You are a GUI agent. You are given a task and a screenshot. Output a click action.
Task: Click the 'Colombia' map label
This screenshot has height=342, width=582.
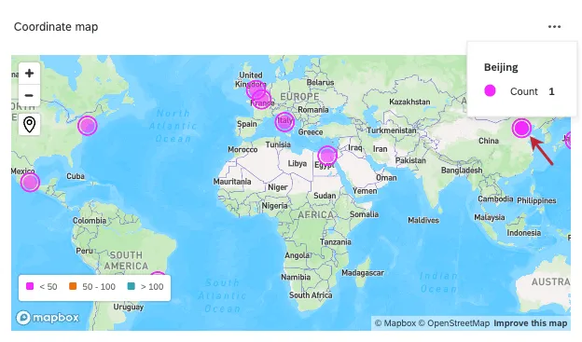[90, 221]
